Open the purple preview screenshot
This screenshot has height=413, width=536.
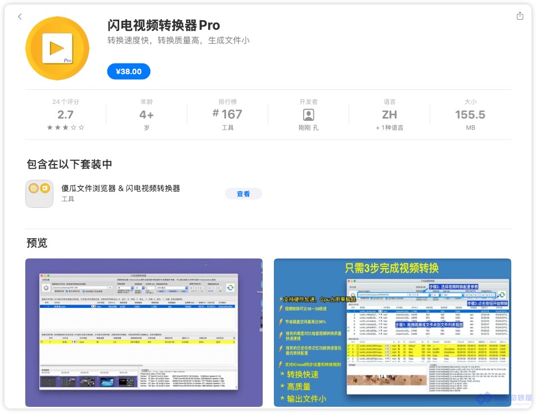tap(144, 333)
